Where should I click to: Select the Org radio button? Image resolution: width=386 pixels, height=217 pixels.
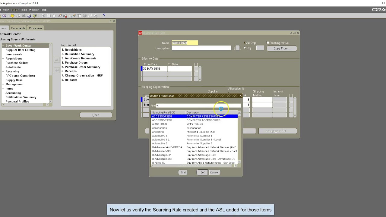(245, 48)
